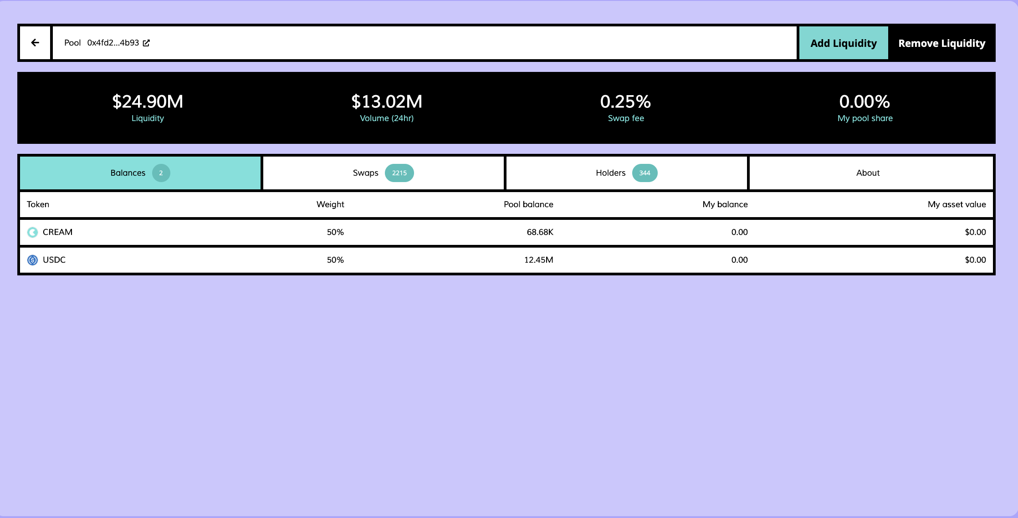Click the Balances count badge showing 2
Image resolution: width=1018 pixels, height=518 pixels.
coord(161,173)
